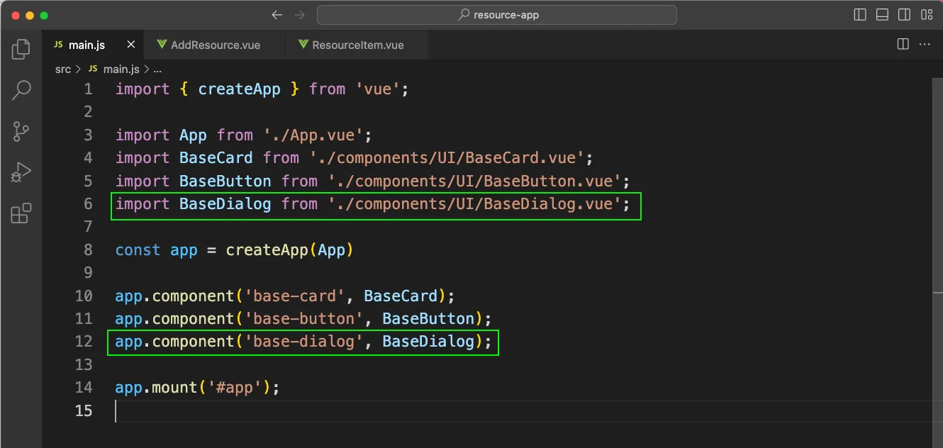
Task: Click line number 15 in the gutter
Action: 84,410
